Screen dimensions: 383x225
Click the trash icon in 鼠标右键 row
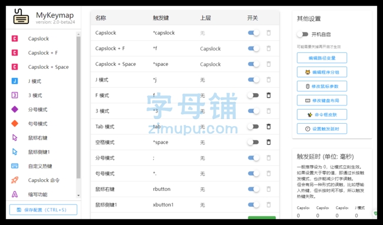click(269, 189)
